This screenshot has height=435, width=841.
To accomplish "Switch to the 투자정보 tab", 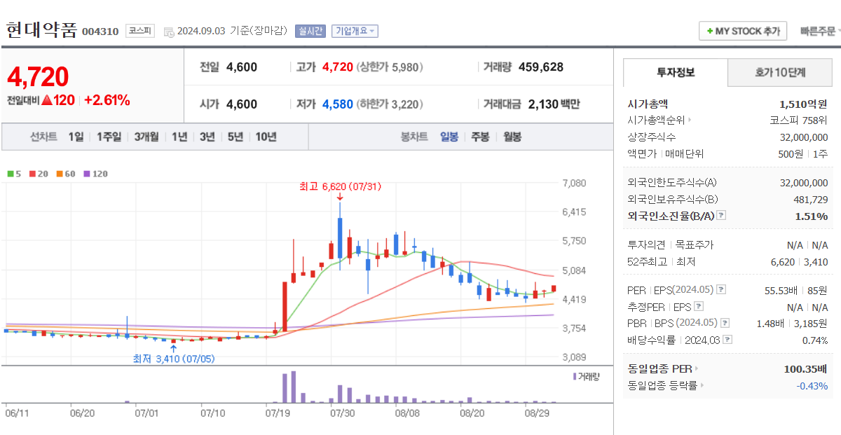I will 676,72.
